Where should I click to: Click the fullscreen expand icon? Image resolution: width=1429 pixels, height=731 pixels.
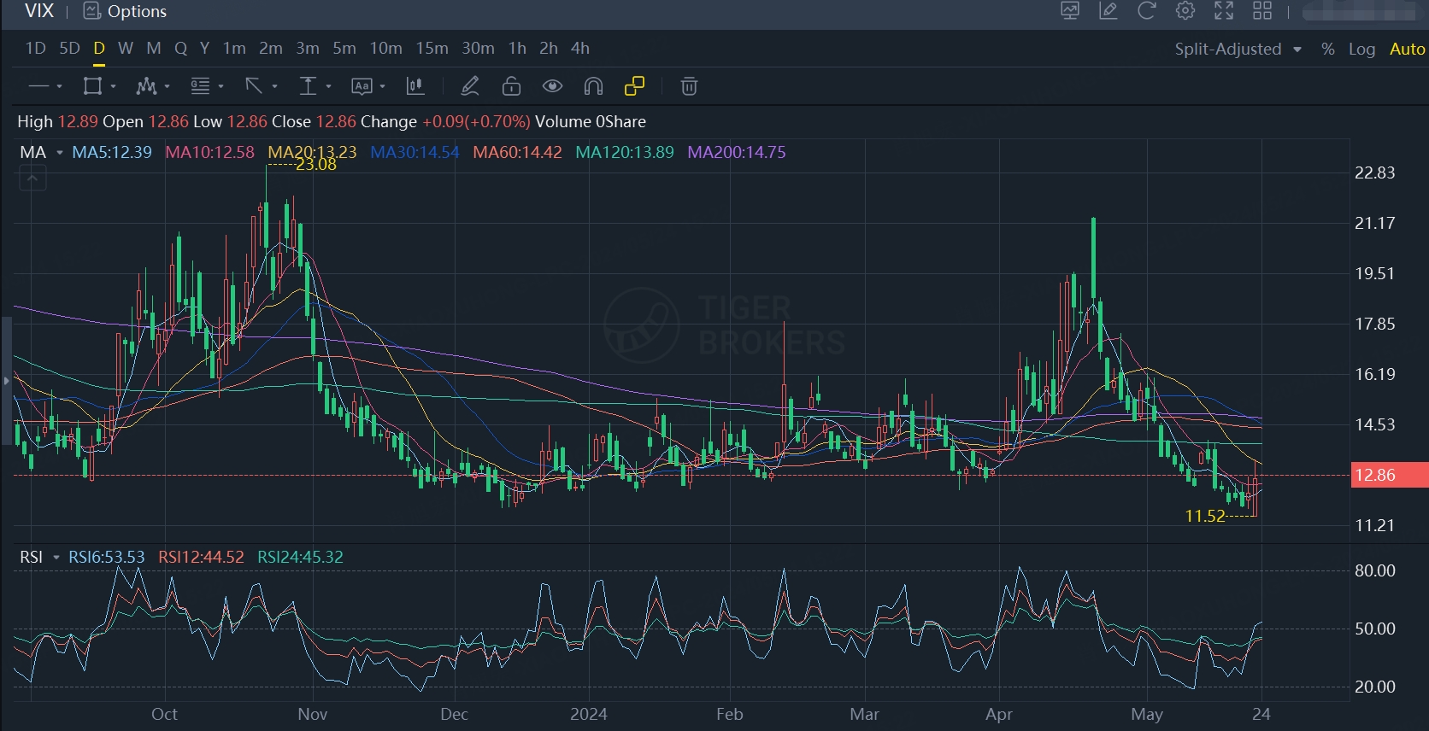click(x=1224, y=11)
